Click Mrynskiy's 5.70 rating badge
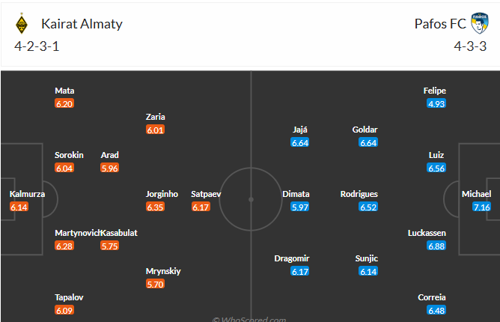The height and width of the screenshot is (322, 500). (x=156, y=284)
